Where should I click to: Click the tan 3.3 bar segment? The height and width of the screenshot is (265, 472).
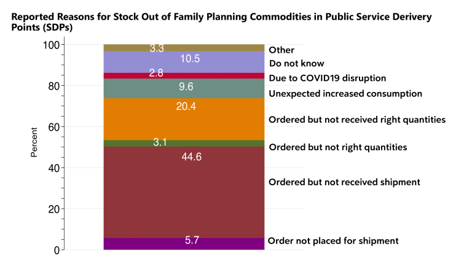pos(184,48)
